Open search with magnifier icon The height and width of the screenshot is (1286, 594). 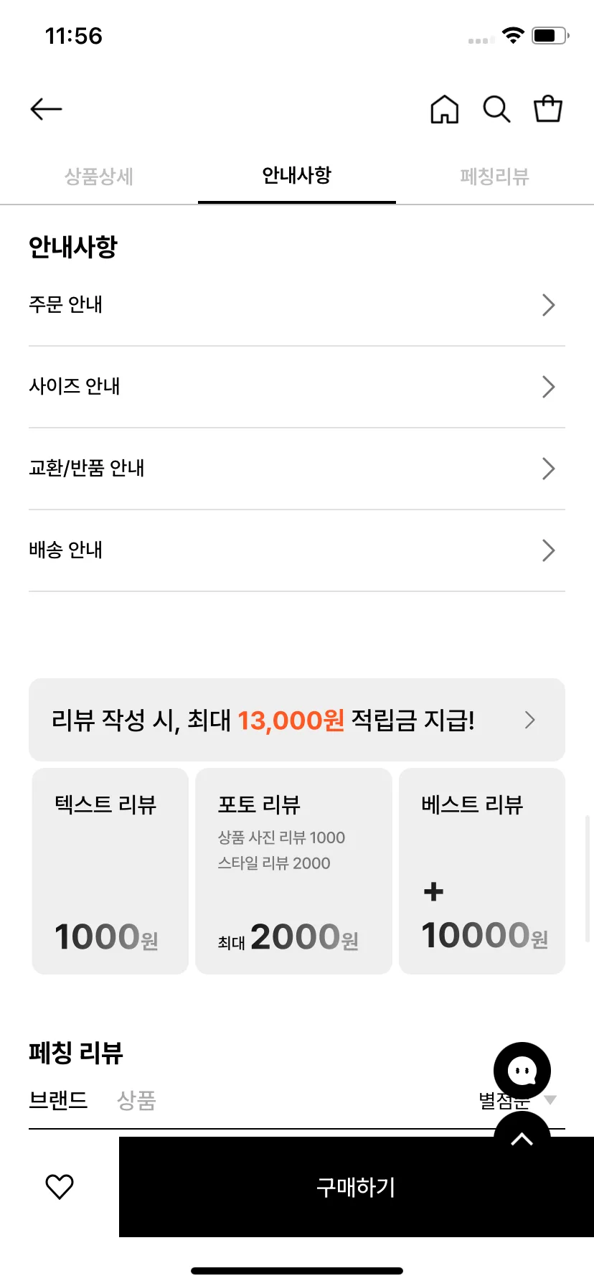(496, 109)
